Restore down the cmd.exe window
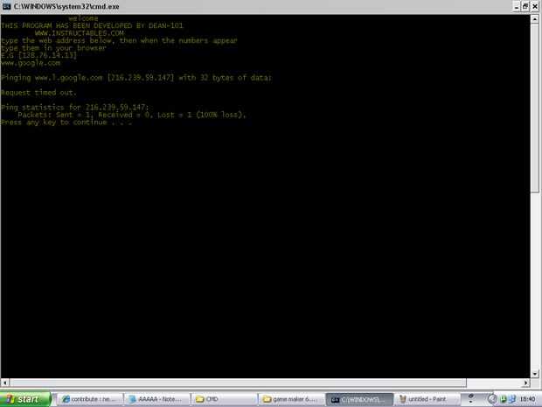Image resolution: width=542 pixels, height=407 pixels. coord(525,7)
